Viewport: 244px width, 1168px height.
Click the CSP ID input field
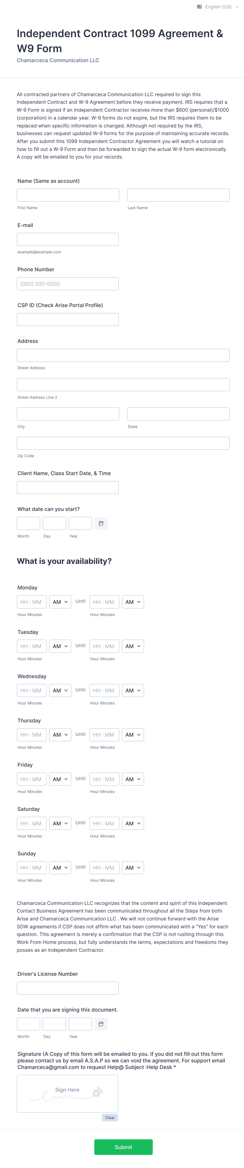[x=68, y=320]
